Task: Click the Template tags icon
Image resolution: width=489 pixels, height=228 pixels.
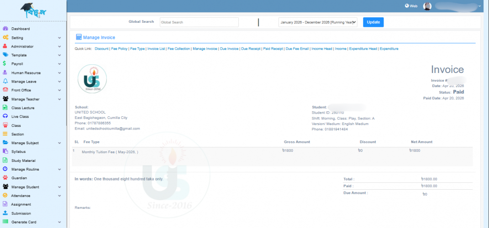Action: coord(5,55)
